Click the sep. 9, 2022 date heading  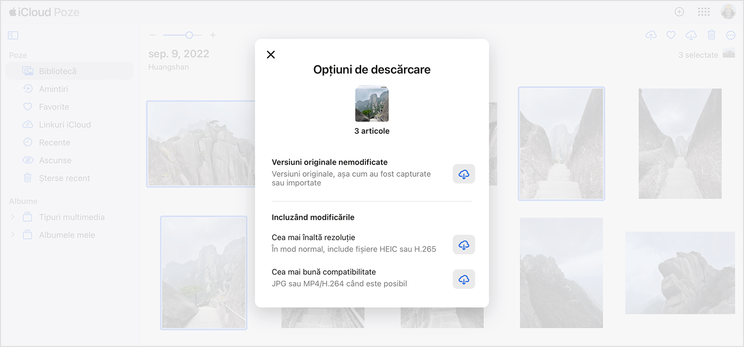(x=179, y=53)
